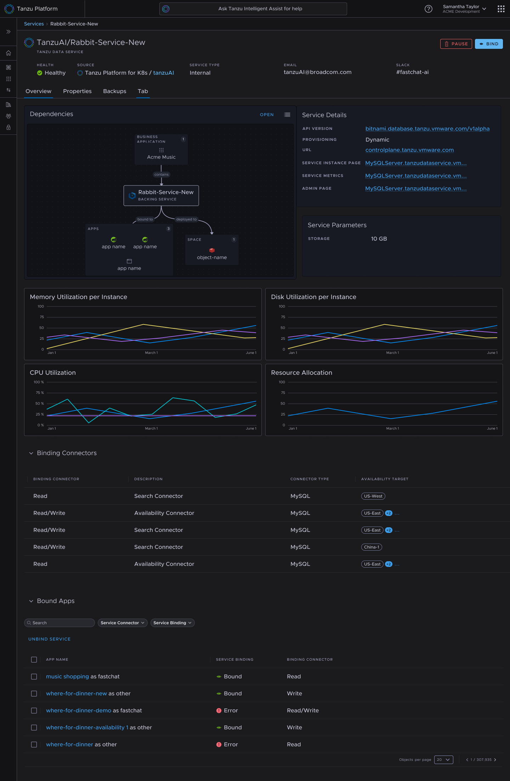Open the Service Connector filter dropdown
510x781 pixels.
(123, 623)
